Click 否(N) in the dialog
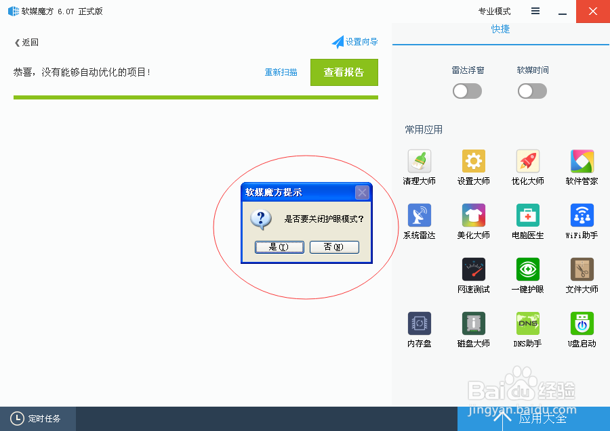This screenshot has height=431, width=610. tap(334, 247)
